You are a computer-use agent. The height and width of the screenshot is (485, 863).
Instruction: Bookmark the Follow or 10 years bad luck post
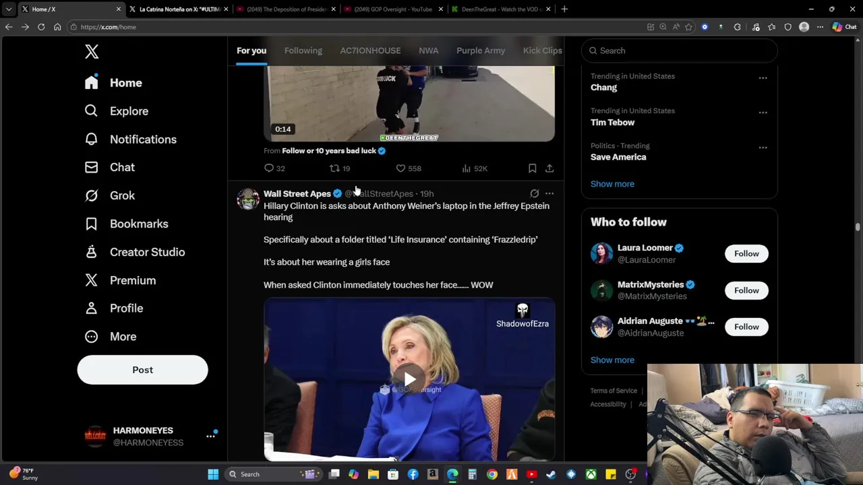pyautogui.click(x=532, y=168)
